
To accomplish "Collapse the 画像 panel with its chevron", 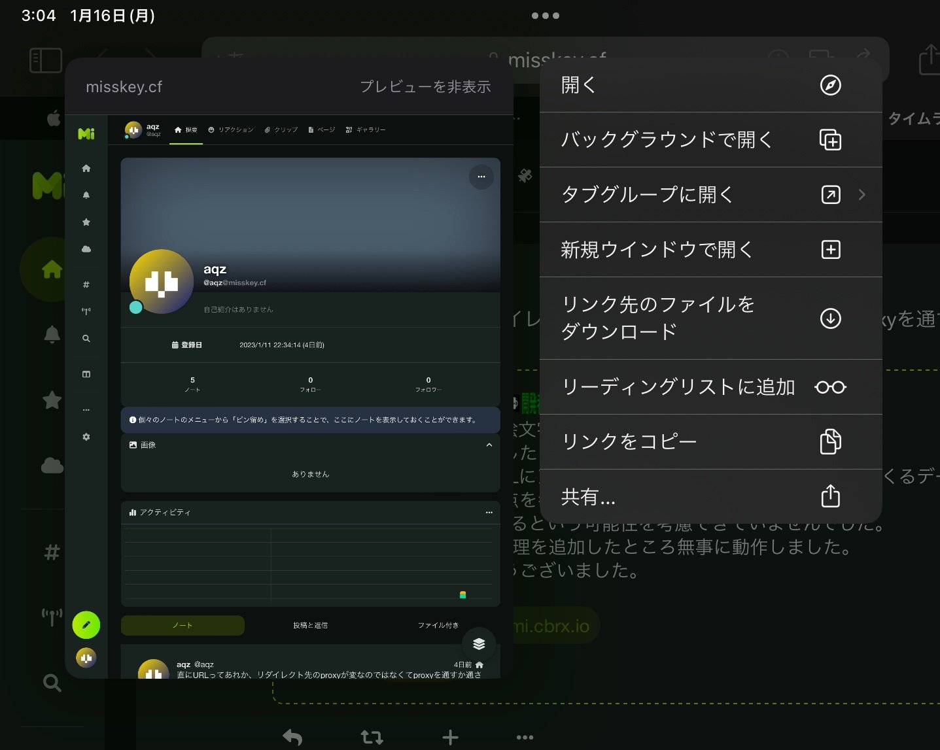I will tap(489, 445).
